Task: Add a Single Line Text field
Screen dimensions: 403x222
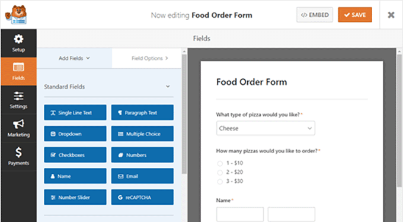Action: coord(75,113)
